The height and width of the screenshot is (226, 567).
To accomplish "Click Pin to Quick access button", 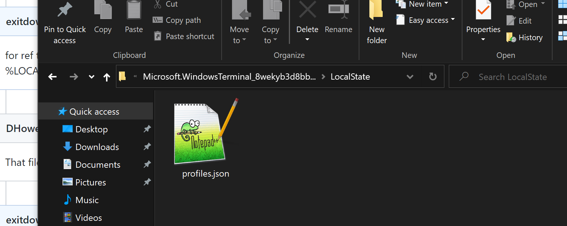I will pyautogui.click(x=65, y=23).
